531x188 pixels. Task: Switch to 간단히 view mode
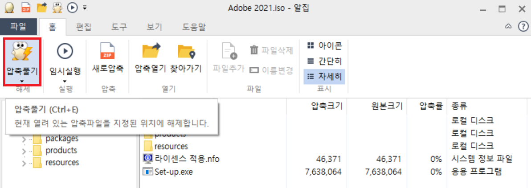[324, 61]
